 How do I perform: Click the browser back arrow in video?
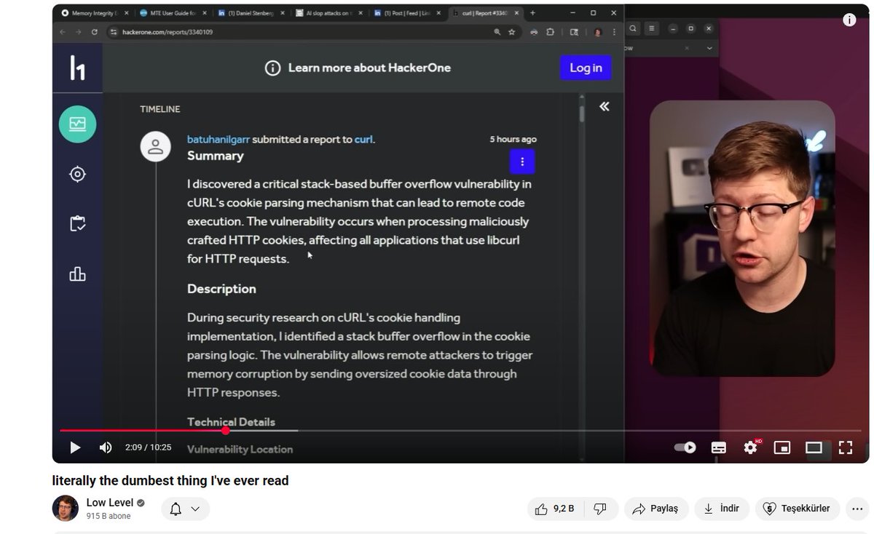point(62,32)
